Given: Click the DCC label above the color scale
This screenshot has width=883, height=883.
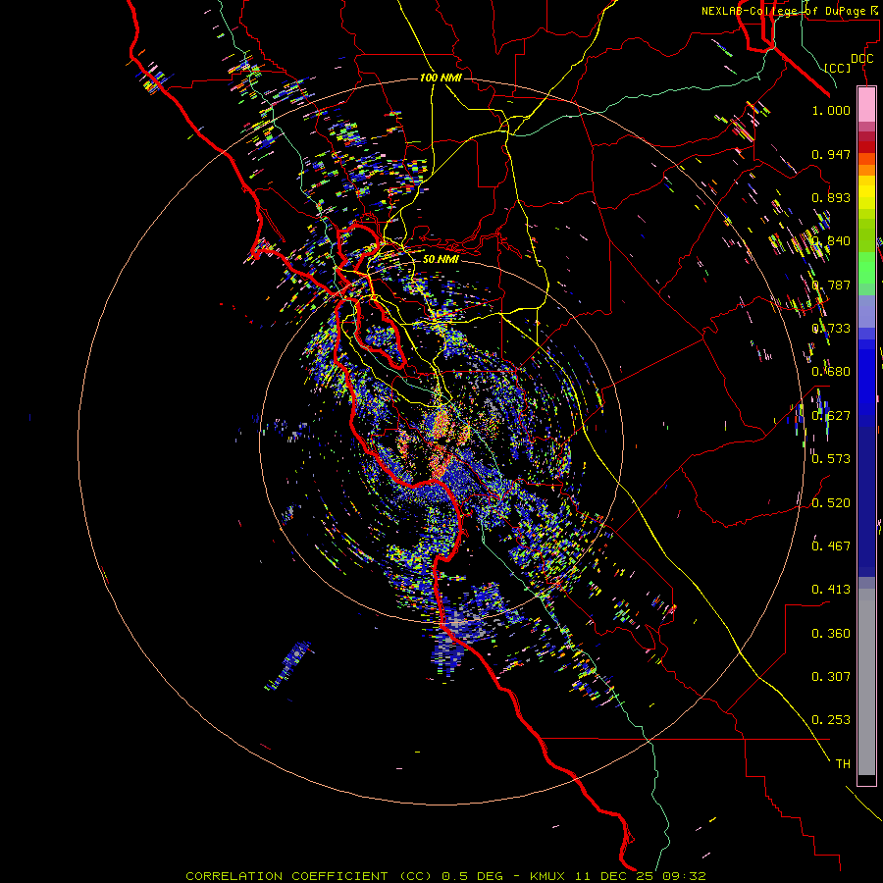Looking at the screenshot, I should [861, 59].
